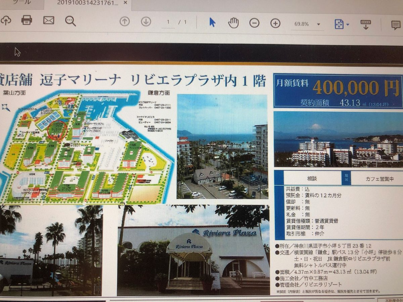The image size is (403, 302).
Task: Click the 月額賃料 label
Action: [292, 84]
